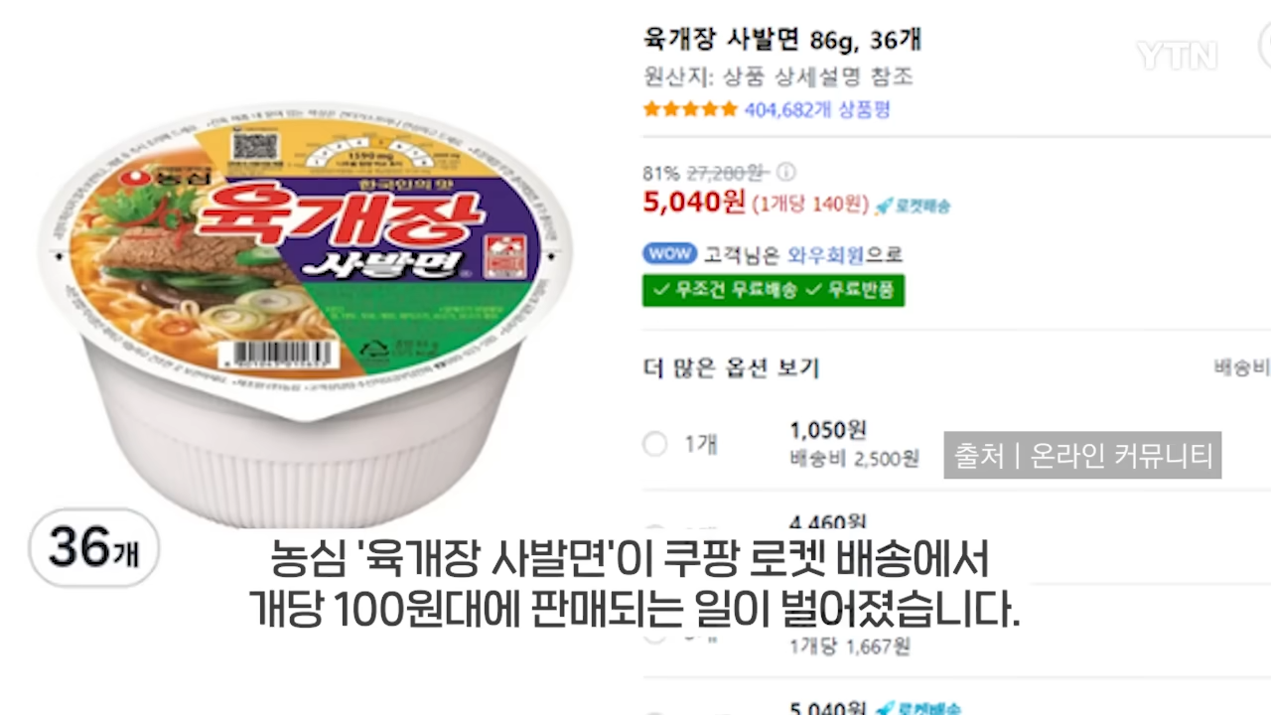Click the orange five-star rating
The width and height of the screenshot is (1271, 715).
[690, 109]
